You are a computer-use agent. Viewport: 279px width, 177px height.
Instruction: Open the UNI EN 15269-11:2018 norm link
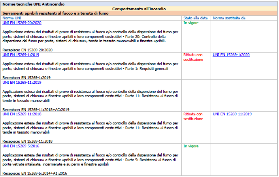pyautogui.click(x=22, y=114)
